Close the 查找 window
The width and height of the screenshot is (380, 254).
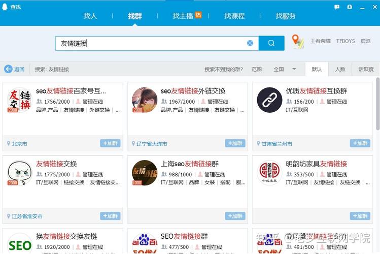click(374, 7)
